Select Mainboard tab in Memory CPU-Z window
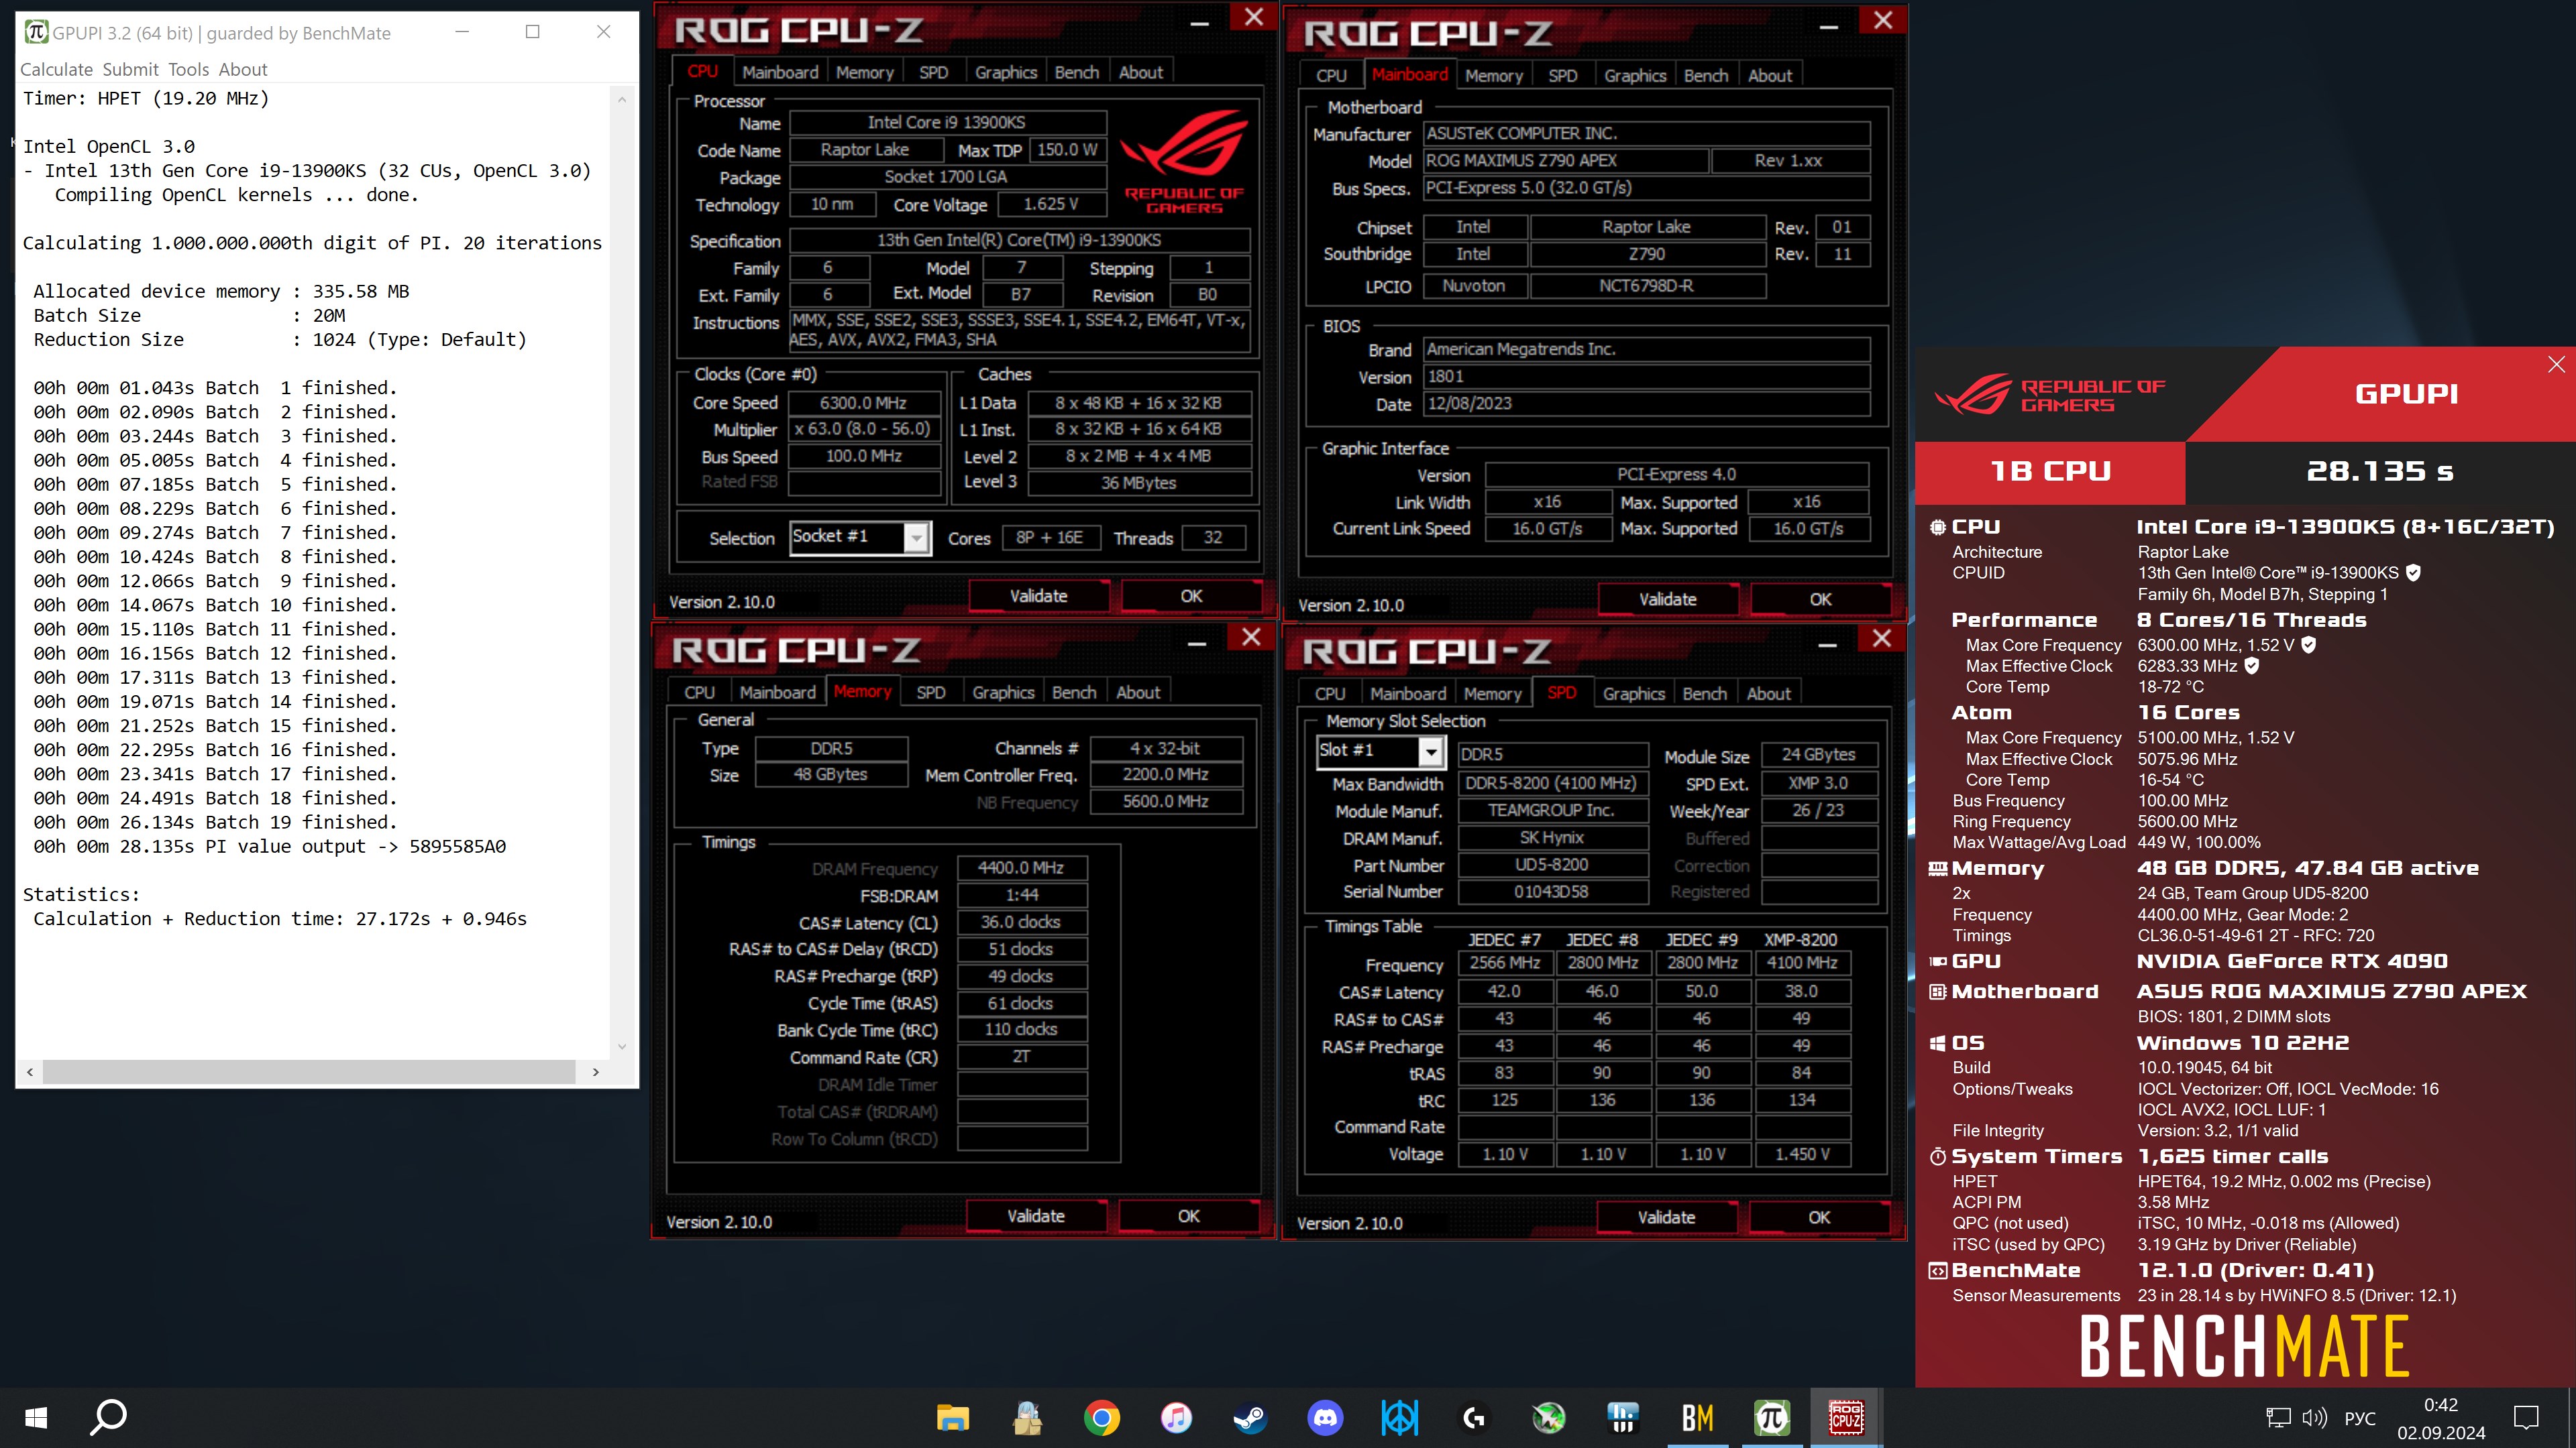 tap(777, 692)
